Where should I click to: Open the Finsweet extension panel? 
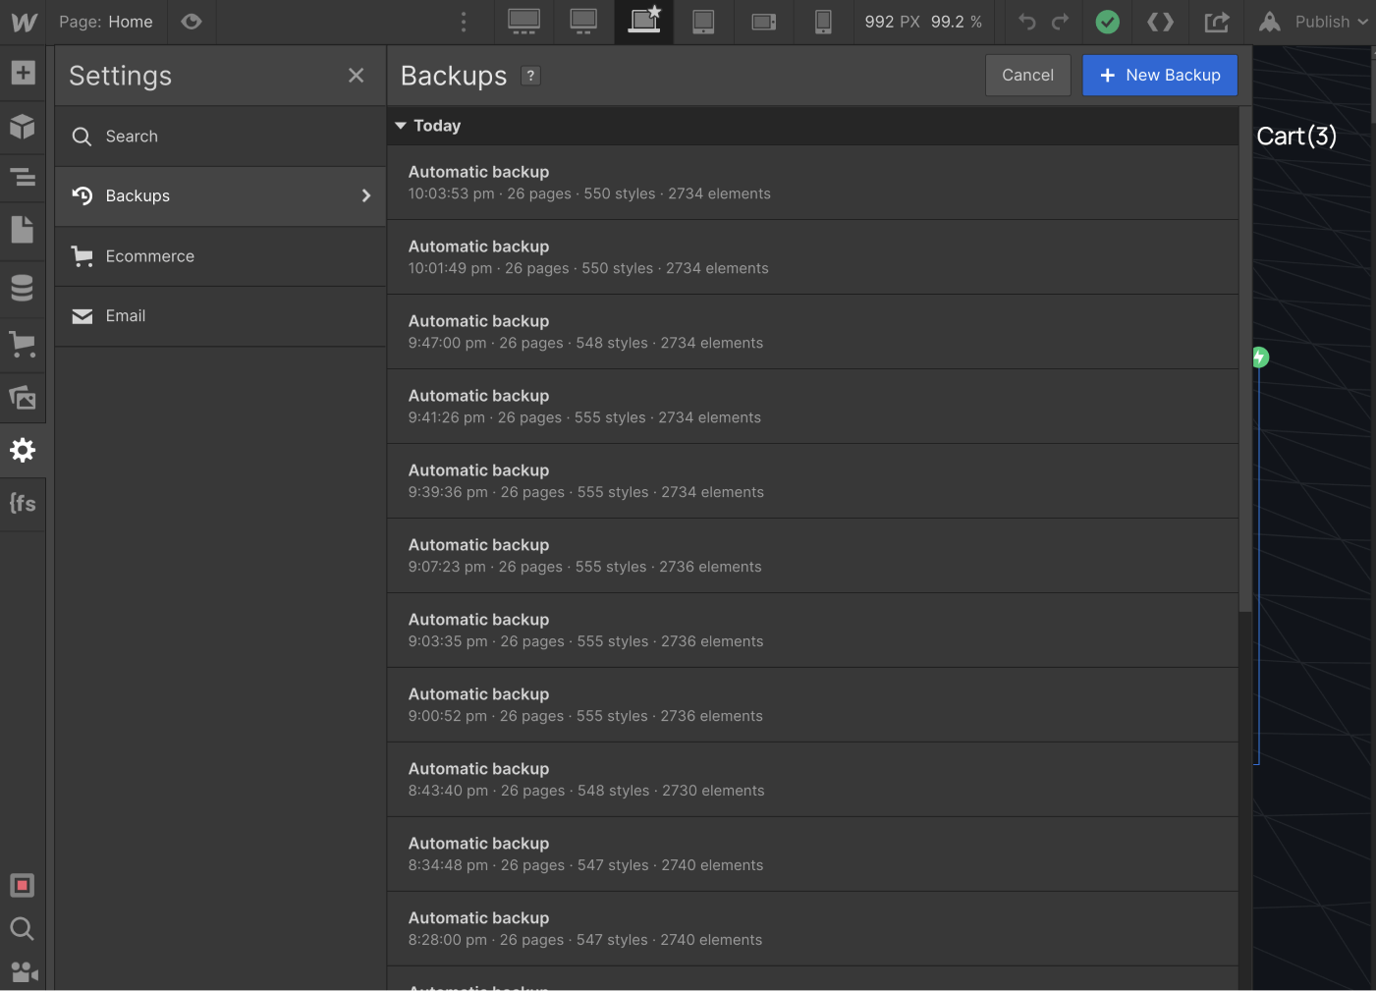[x=23, y=504]
